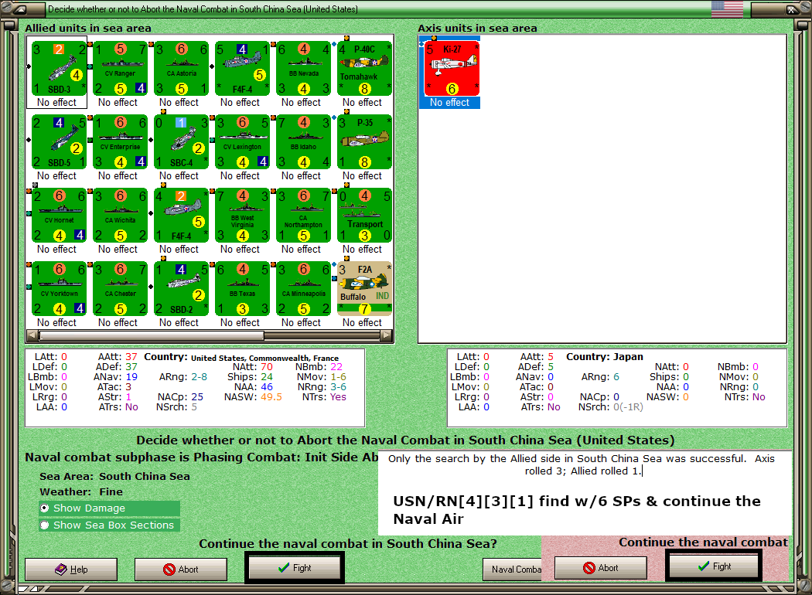
Task: Click the left Abort button
Action: [181, 569]
